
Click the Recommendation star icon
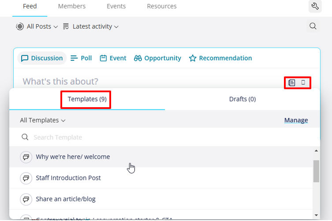[193, 58]
